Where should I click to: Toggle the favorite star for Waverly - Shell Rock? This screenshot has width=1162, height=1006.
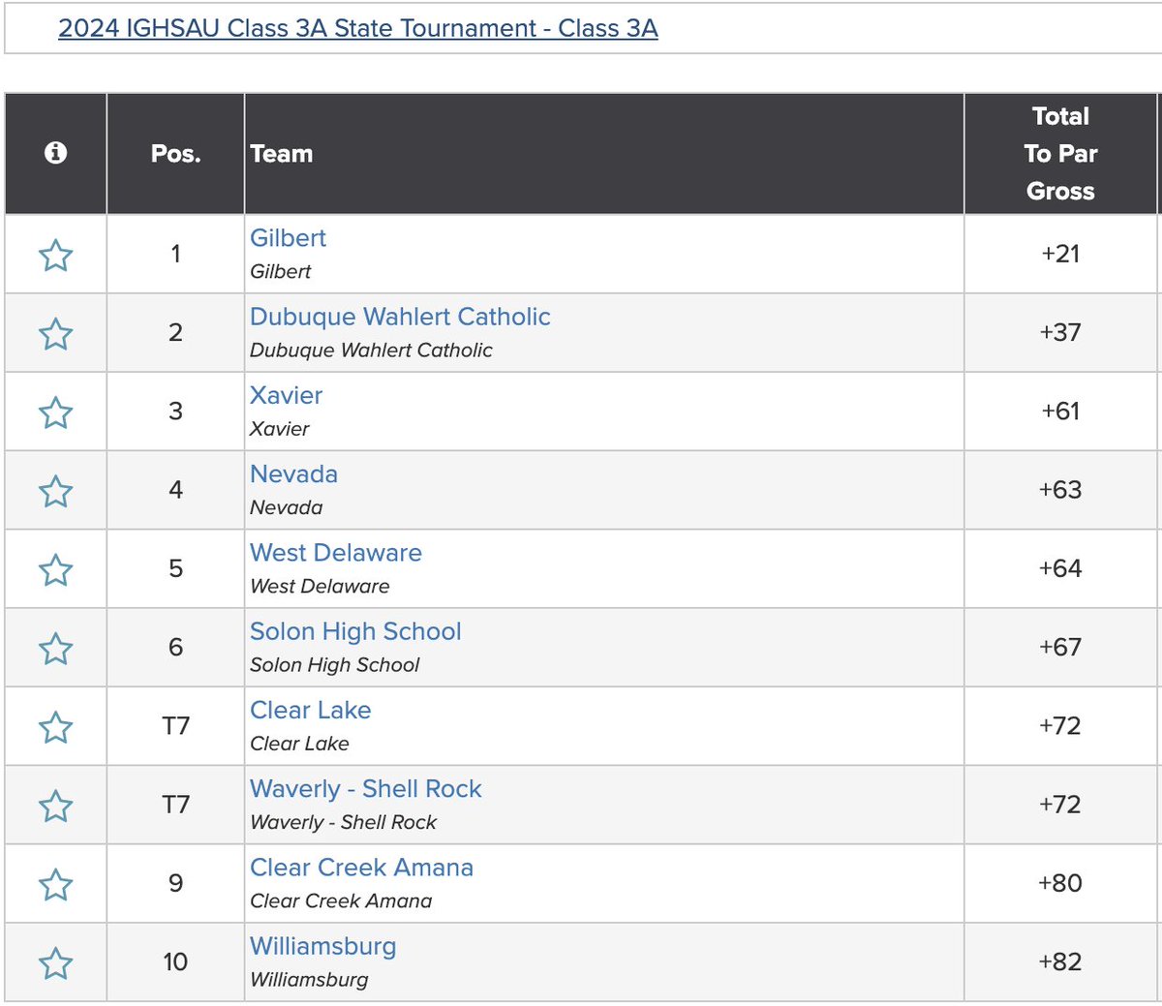click(x=55, y=805)
